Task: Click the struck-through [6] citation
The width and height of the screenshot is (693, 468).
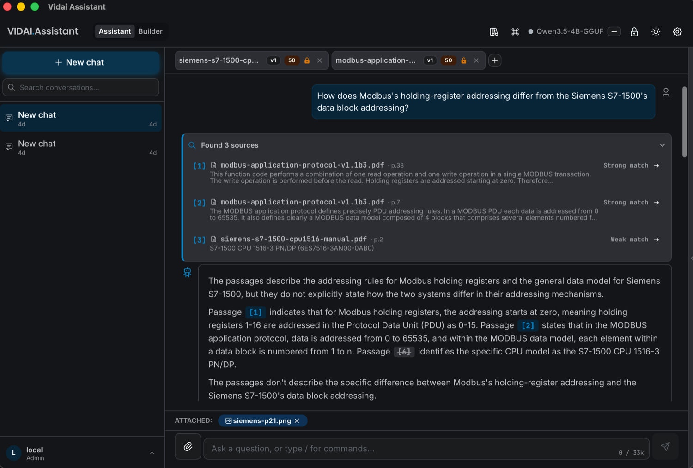Action: [x=404, y=352]
